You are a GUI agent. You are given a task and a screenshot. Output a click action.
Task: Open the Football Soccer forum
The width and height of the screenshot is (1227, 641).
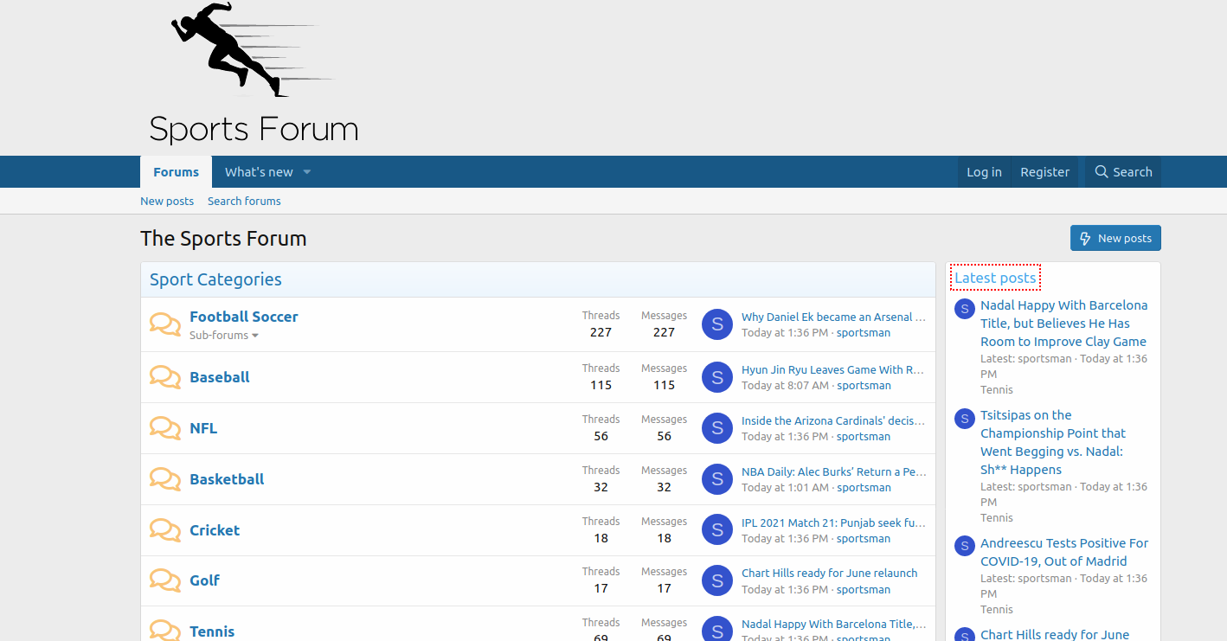[244, 317]
